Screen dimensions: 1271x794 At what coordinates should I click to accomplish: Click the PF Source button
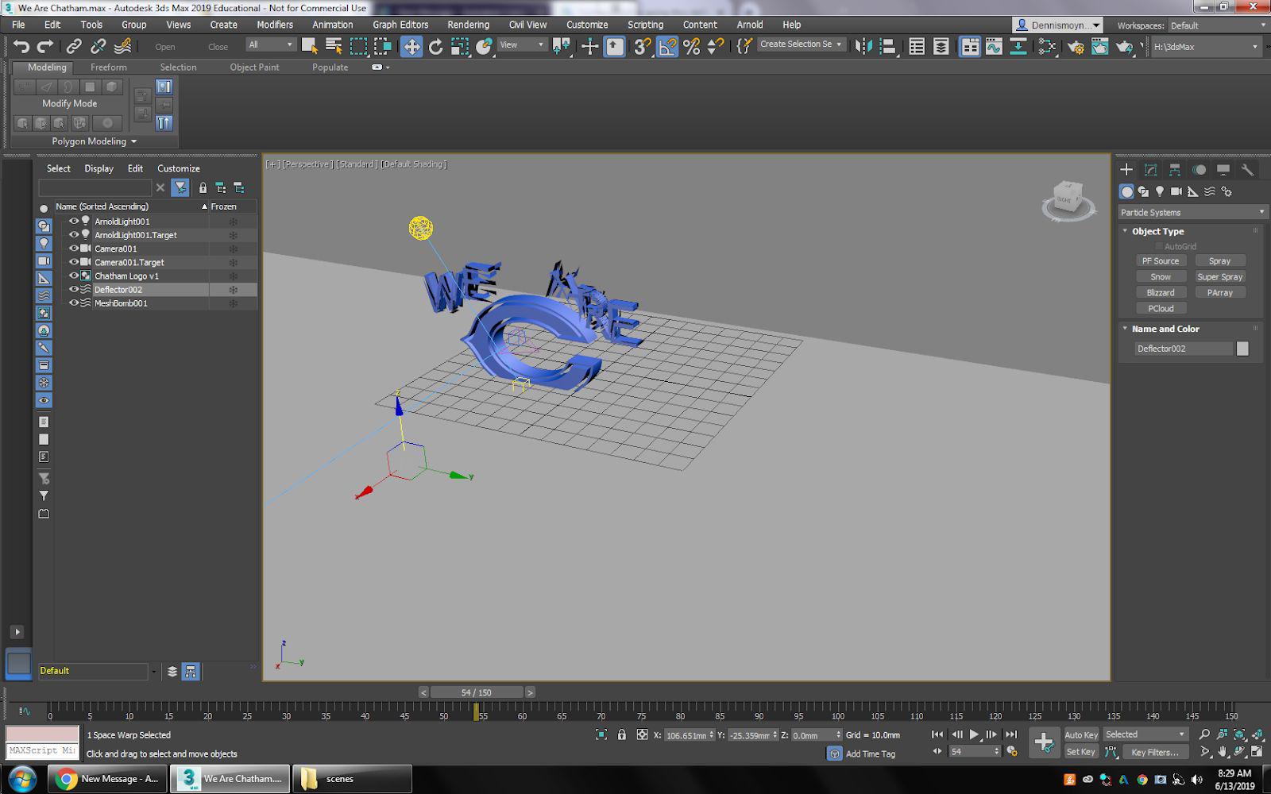coord(1161,261)
